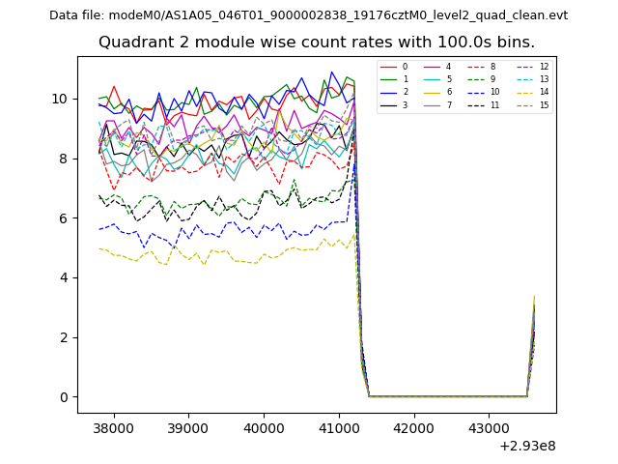Click the plot title about Quadrant 2
618x464 pixels.
[316, 43]
